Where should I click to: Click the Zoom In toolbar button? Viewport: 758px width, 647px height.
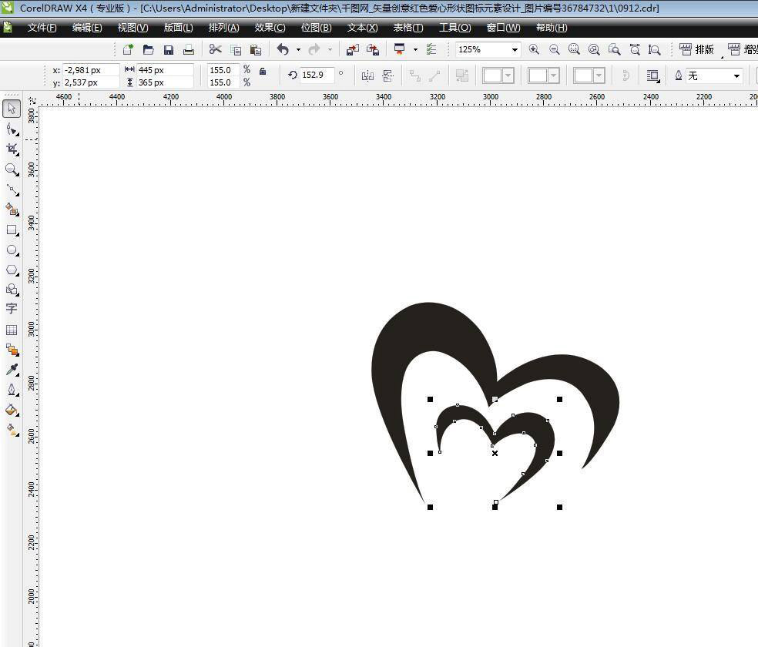[x=534, y=49]
